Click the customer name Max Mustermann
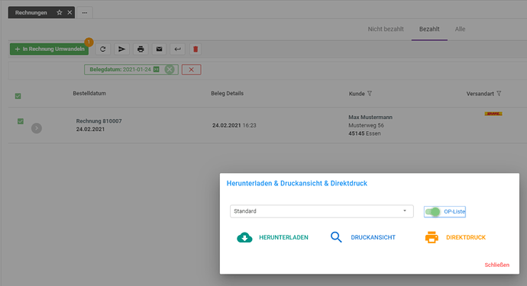The image size is (527, 286). click(370, 117)
